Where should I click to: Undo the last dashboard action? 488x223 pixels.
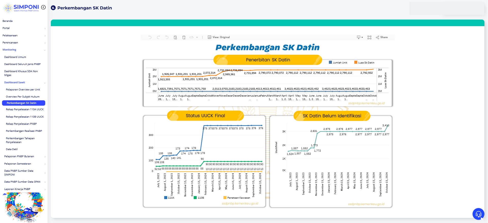click(x=150, y=37)
